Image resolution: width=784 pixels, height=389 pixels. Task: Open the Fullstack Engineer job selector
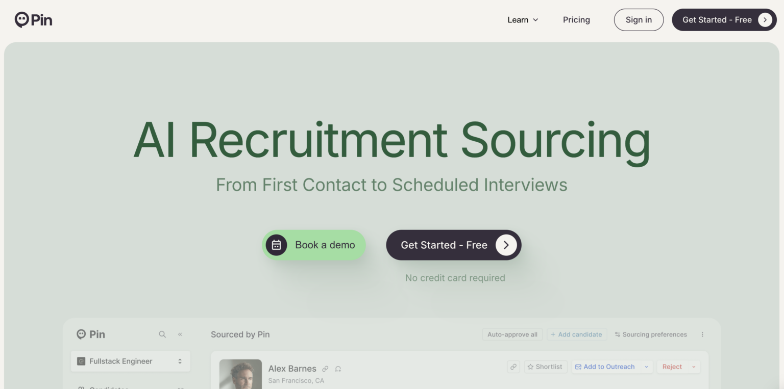pyautogui.click(x=130, y=361)
